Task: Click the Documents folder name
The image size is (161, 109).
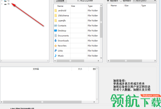Action: (63, 36)
